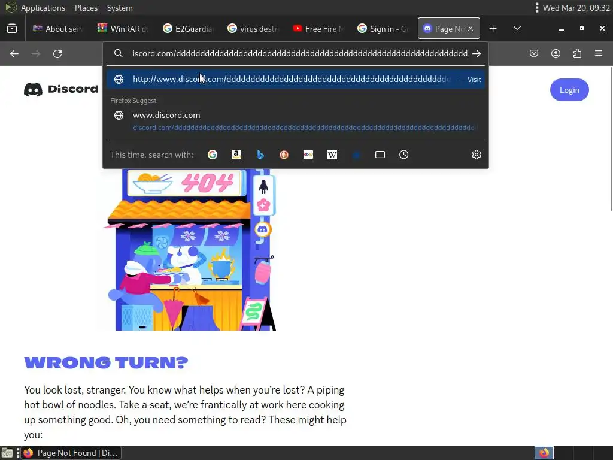This screenshot has height=460, width=613.
Task: Search this time with Amazon
Action: (236, 155)
